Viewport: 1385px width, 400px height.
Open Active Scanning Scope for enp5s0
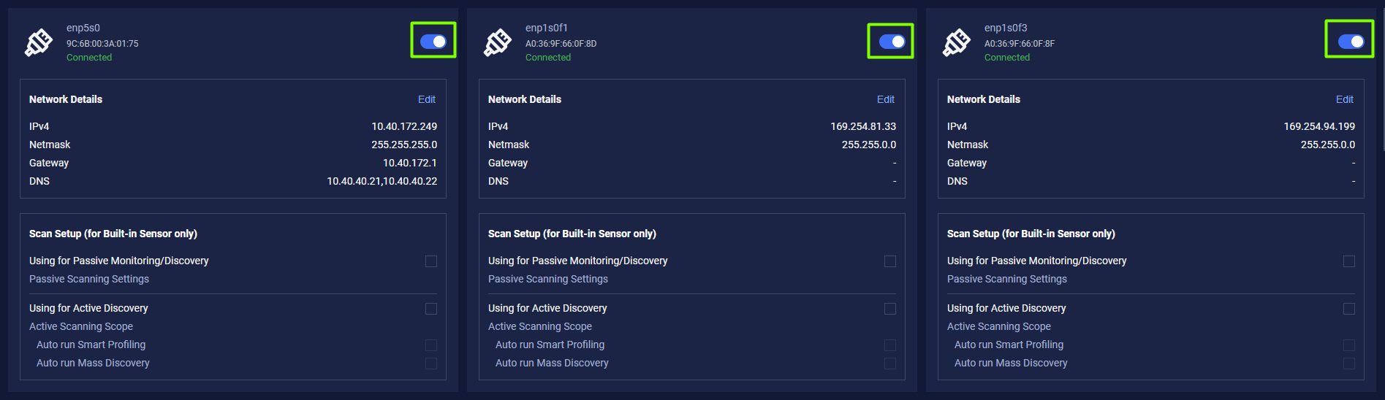(x=81, y=326)
